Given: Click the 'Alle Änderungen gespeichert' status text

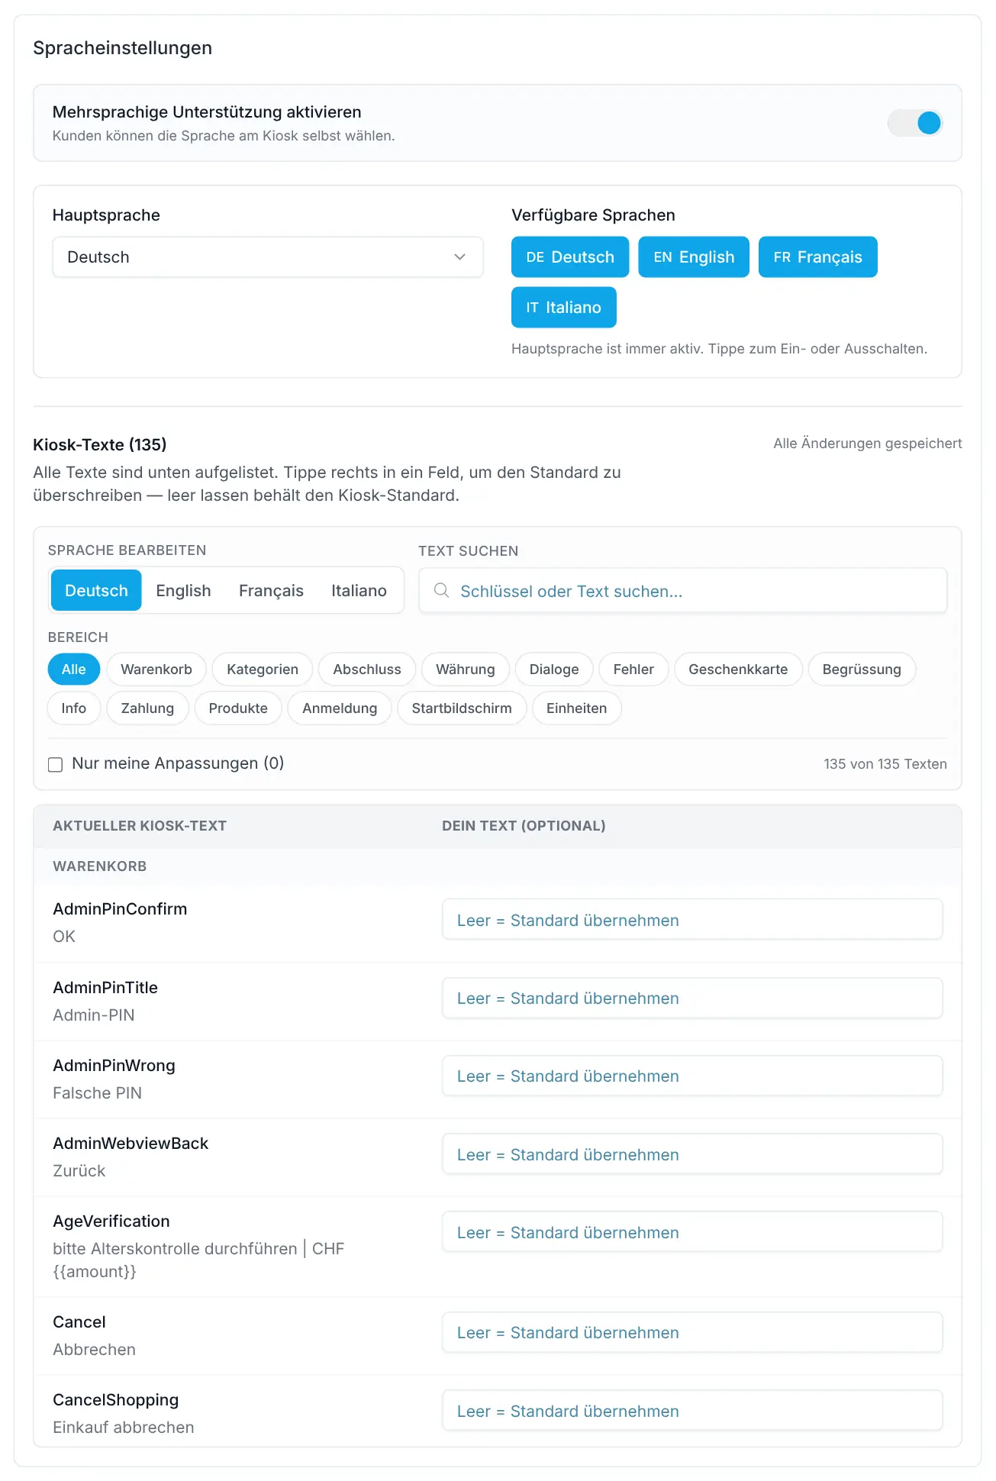Looking at the screenshot, I should [x=868, y=444].
